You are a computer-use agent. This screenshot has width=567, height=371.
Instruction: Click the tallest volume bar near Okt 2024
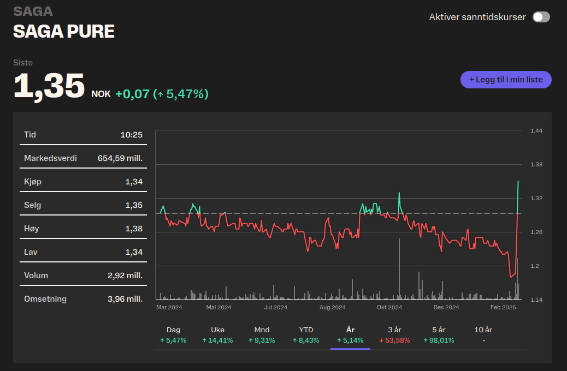[x=399, y=268]
